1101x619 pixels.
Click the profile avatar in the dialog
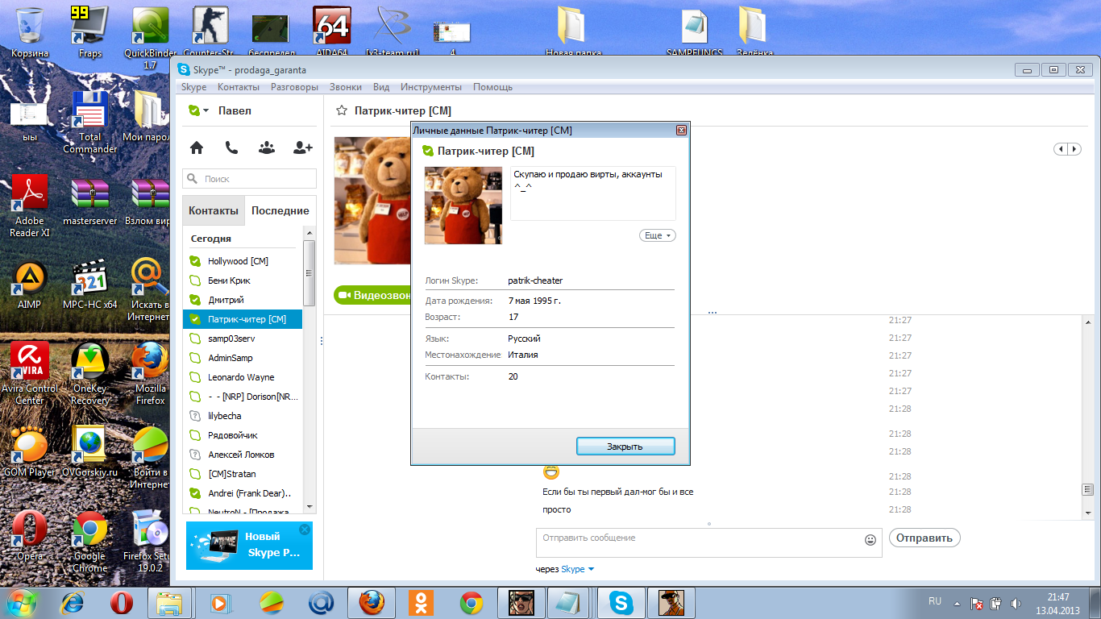pos(463,206)
